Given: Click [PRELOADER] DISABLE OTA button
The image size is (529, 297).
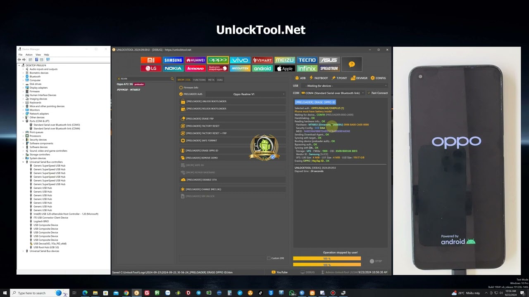Looking at the screenshot, I should click(x=233, y=180).
